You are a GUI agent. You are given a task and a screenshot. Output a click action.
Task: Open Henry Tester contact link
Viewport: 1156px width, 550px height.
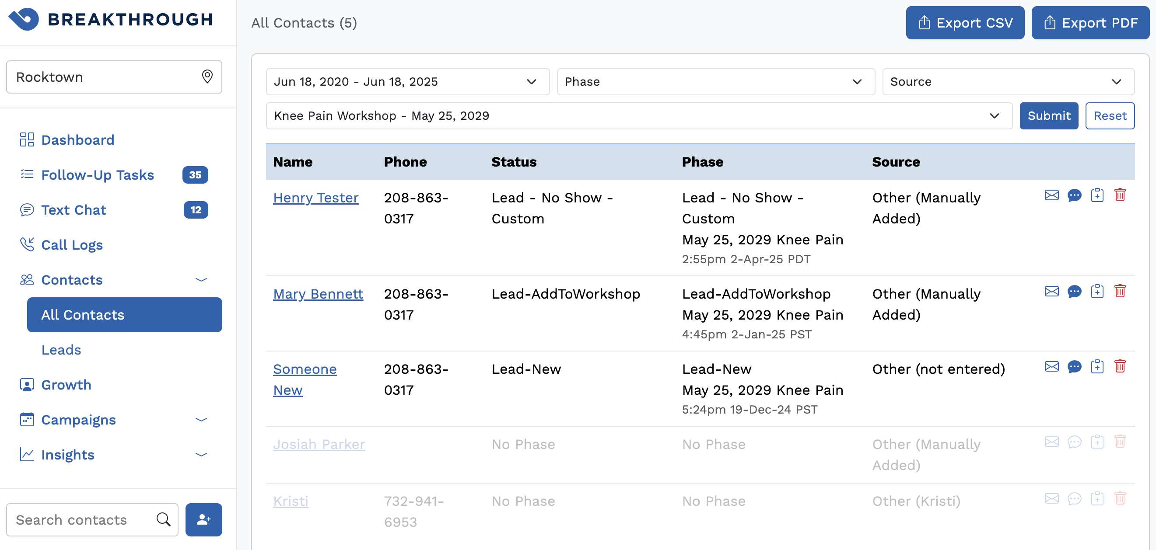[315, 198]
